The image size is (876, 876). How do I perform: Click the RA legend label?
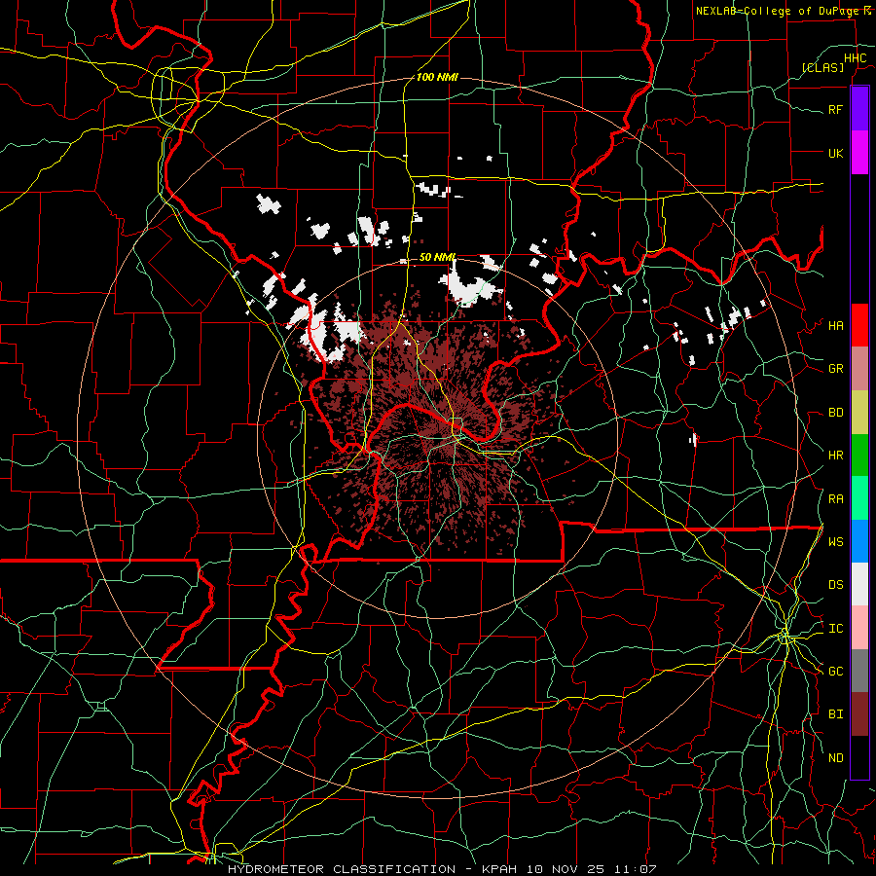[836, 499]
